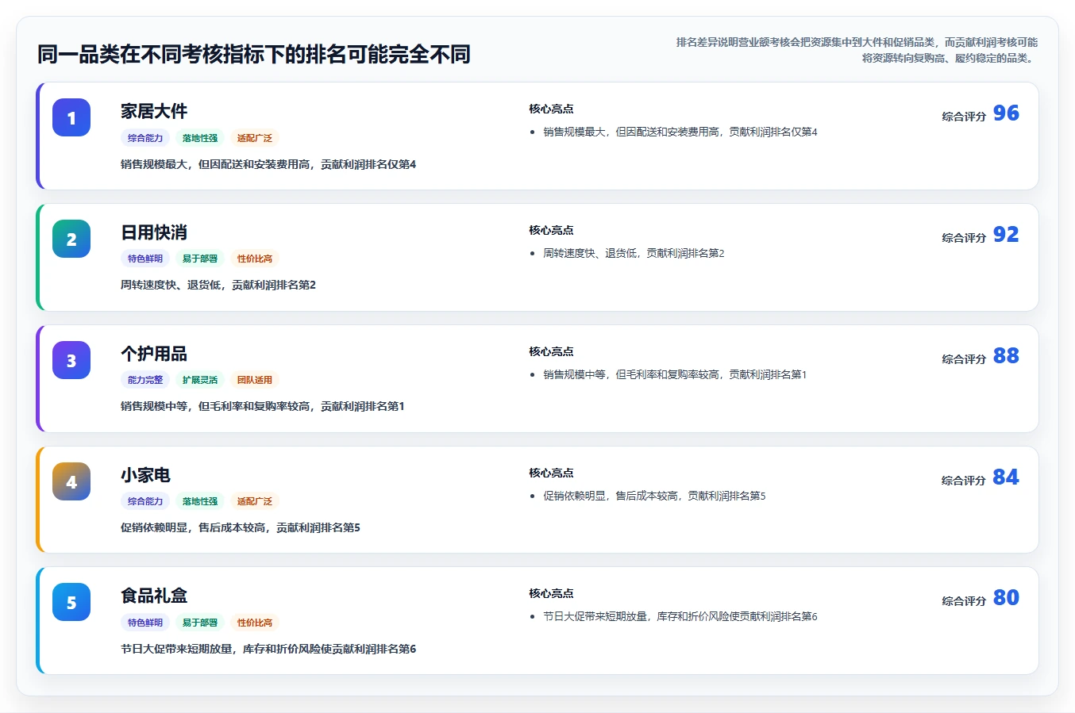Click the bold description line below 个护用品 tags
Screen dimensions: 1075x713
pos(263,407)
